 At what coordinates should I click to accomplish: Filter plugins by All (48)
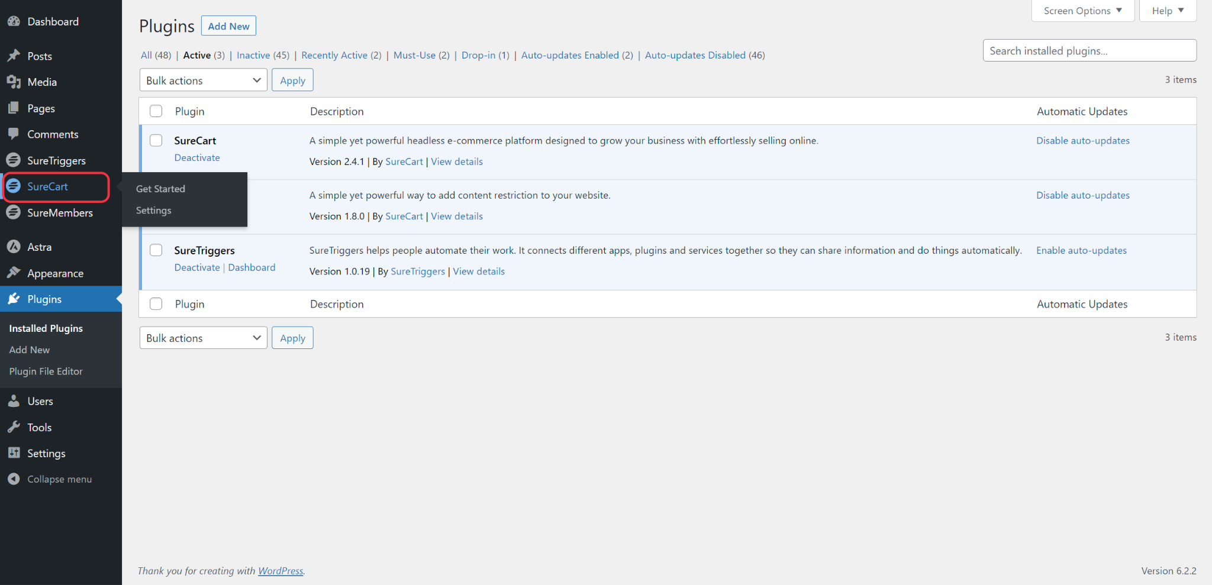click(x=156, y=55)
